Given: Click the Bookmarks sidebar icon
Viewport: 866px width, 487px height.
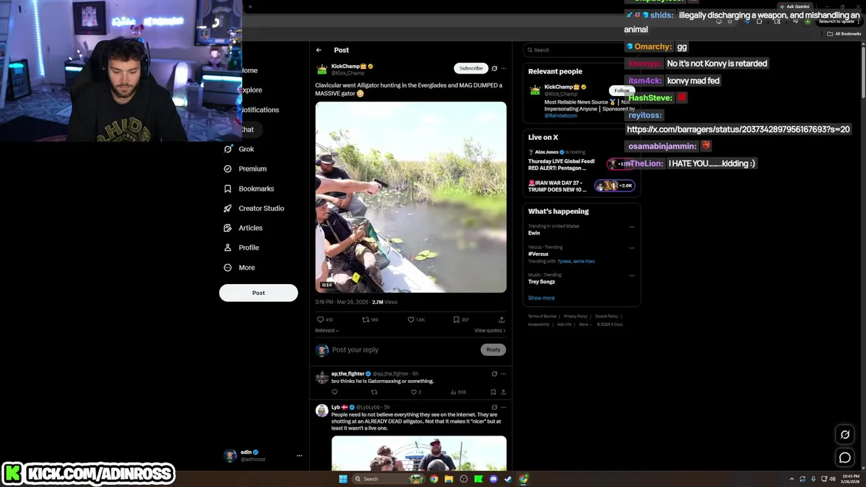Looking at the screenshot, I should 228,189.
